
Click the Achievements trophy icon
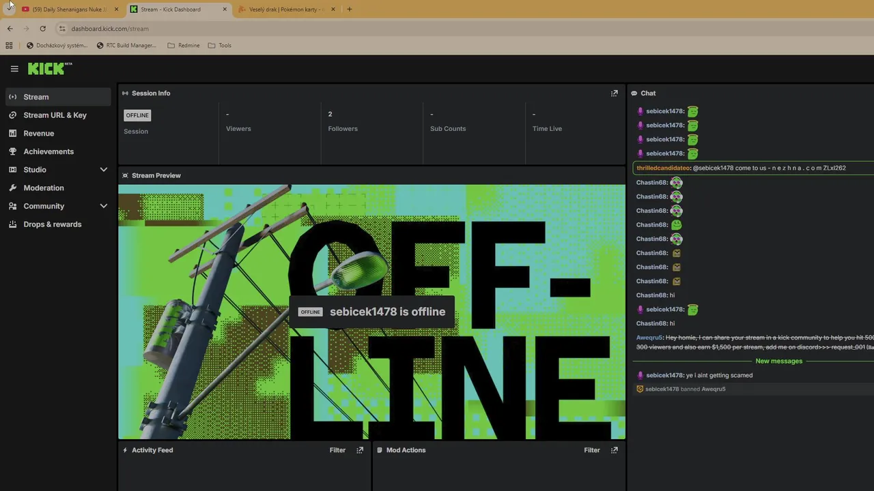pyautogui.click(x=12, y=151)
